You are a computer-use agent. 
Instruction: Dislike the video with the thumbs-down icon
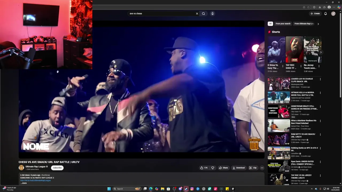click(213, 168)
